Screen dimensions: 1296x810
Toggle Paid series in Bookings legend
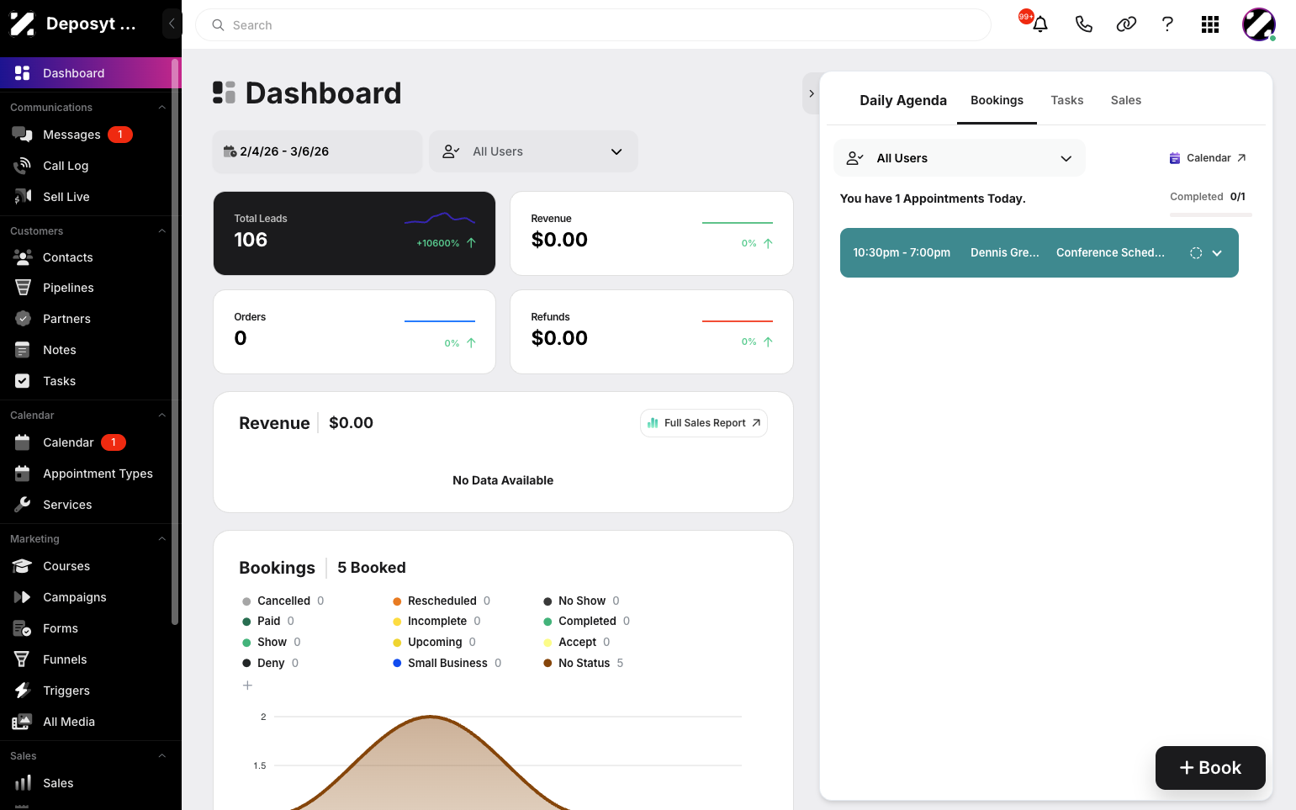[x=268, y=621]
